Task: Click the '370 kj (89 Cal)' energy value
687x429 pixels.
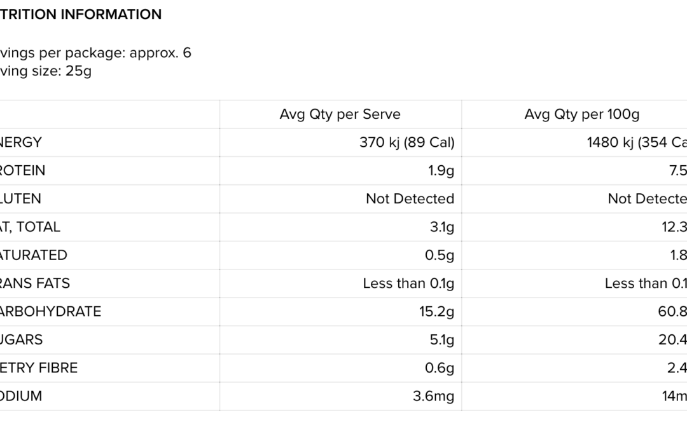Action: point(406,142)
